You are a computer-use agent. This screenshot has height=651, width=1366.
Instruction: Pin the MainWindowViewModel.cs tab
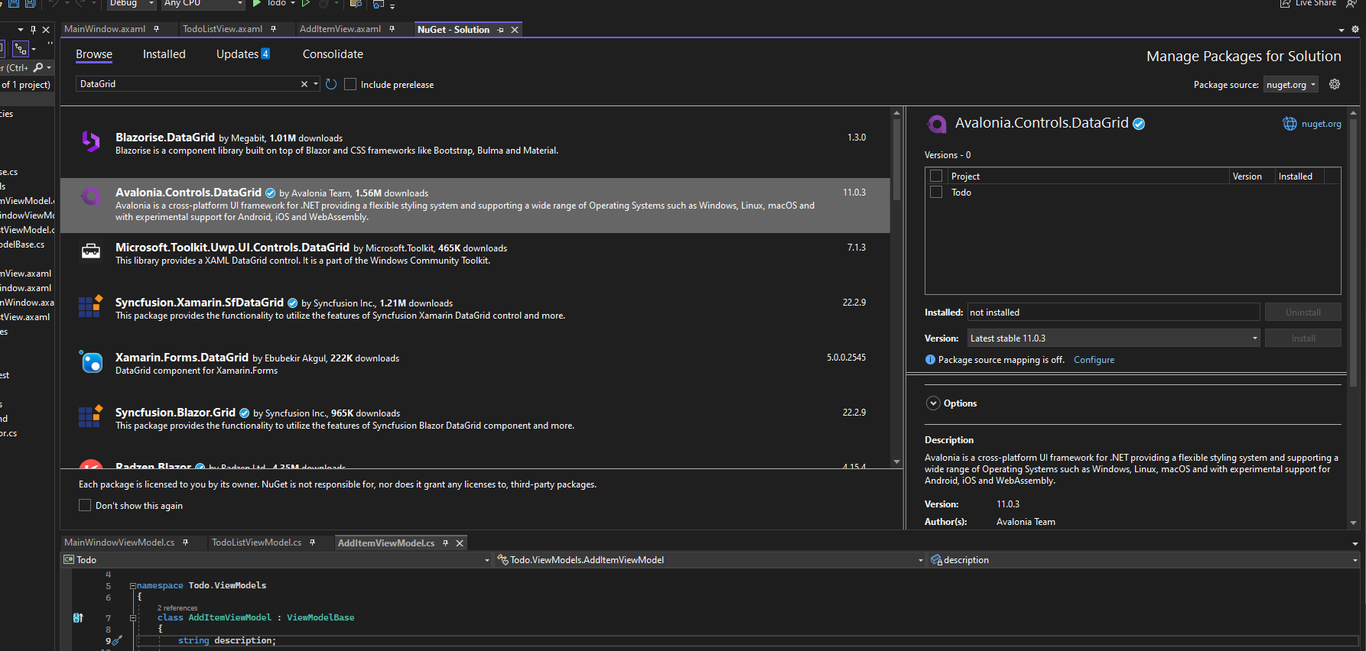185,542
